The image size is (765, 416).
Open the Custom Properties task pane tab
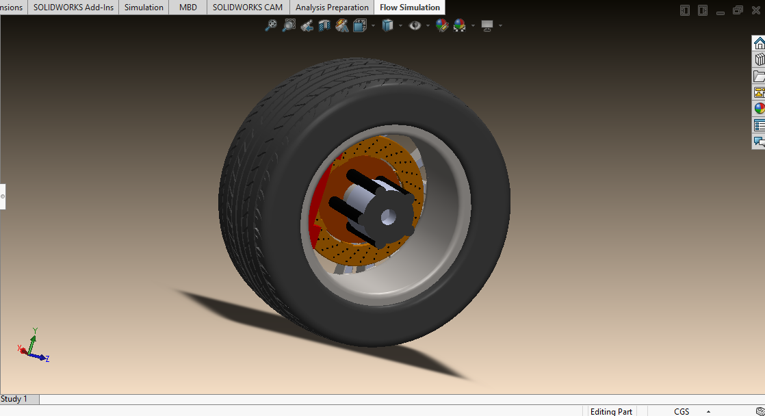(x=759, y=125)
